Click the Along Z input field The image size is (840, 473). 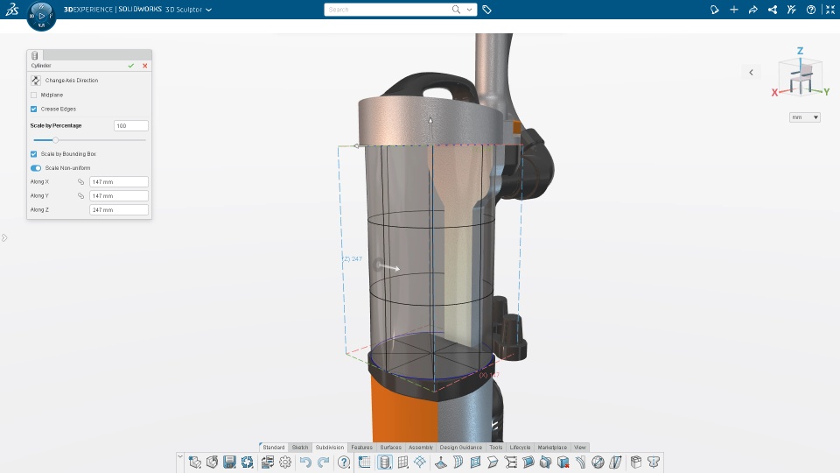click(x=118, y=209)
